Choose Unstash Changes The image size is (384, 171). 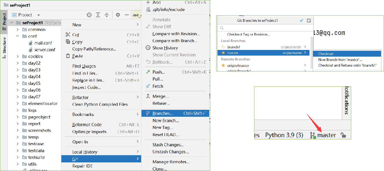point(175,152)
